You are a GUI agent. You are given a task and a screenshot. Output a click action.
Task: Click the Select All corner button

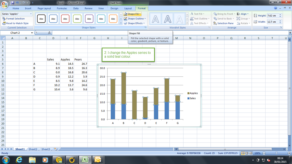[x=3, y=38]
